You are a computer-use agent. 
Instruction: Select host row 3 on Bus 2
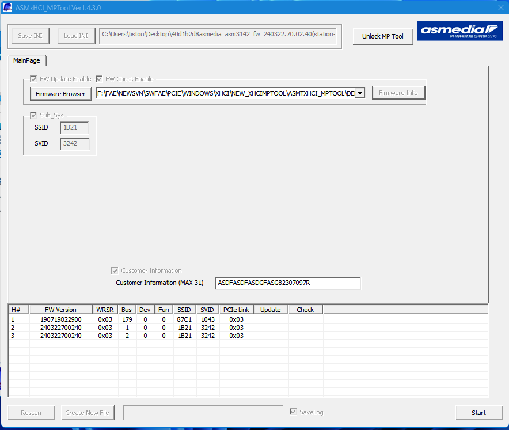127,336
